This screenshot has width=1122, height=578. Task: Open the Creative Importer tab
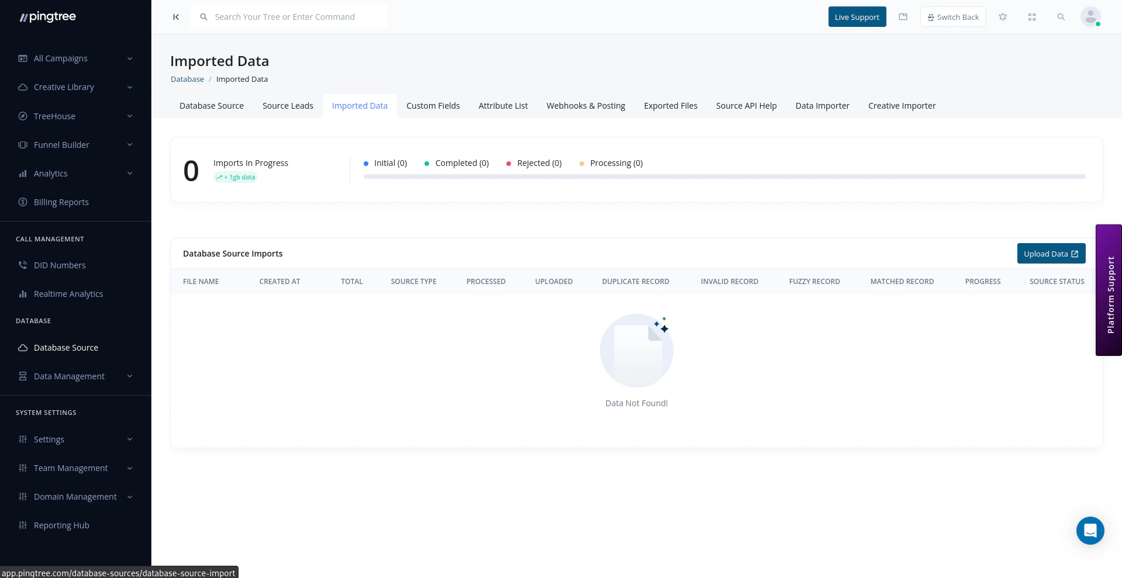(x=902, y=106)
